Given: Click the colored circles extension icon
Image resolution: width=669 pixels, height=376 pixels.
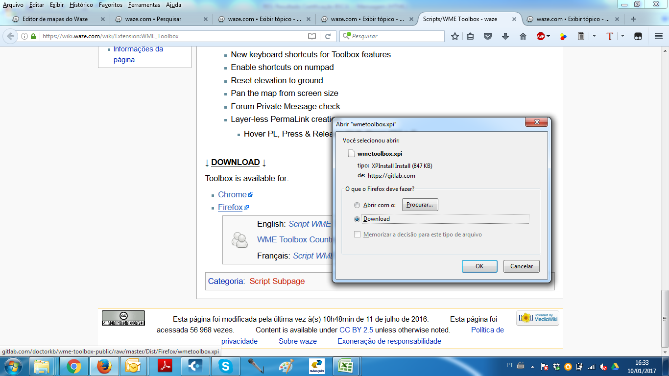Looking at the screenshot, I should pyautogui.click(x=564, y=36).
